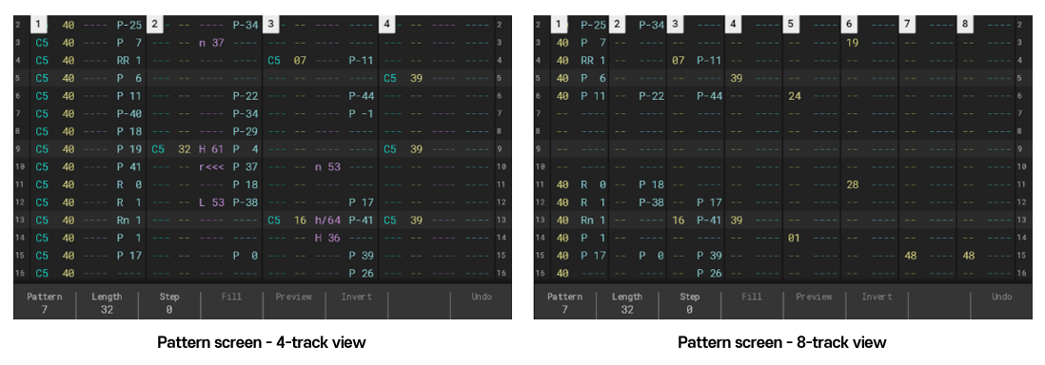Select track 7 header in 8-track view

[x=906, y=25]
